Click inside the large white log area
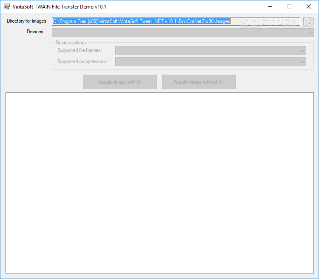This screenshot has width=319, height=279. (159, 183)
